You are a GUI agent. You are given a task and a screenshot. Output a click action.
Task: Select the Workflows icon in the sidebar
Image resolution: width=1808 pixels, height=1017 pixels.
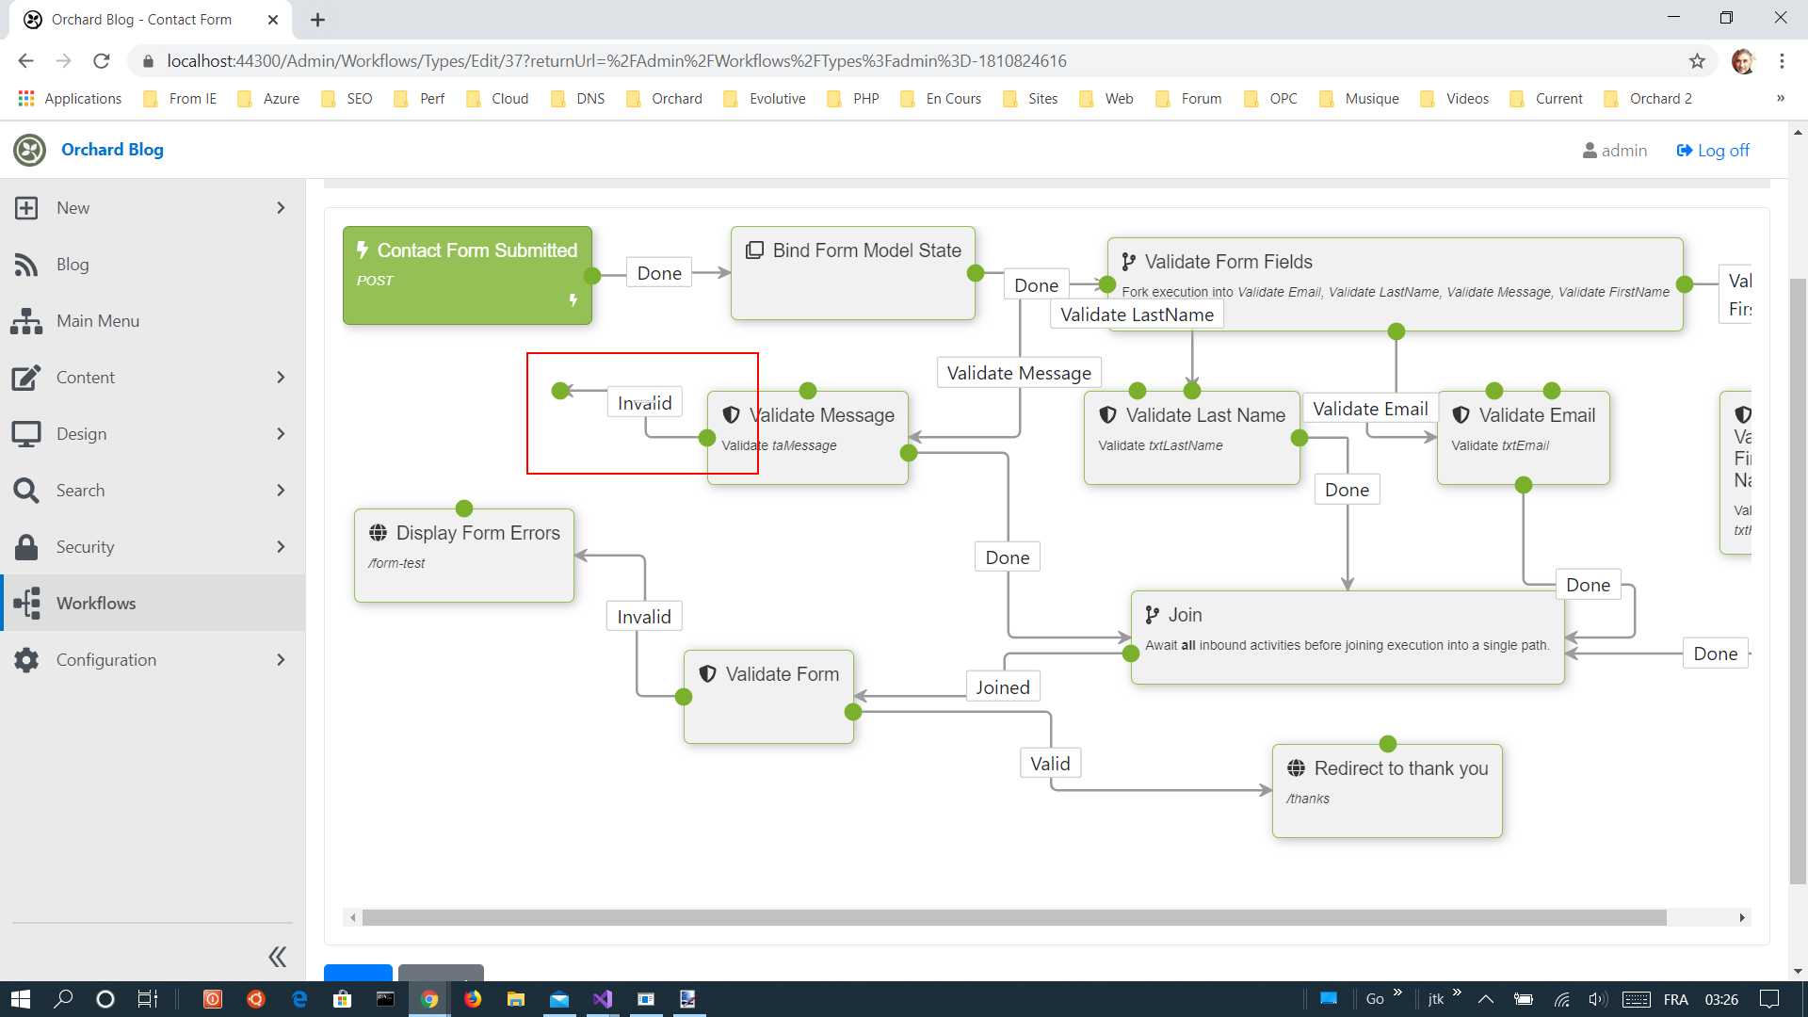(x=26, y=603)
